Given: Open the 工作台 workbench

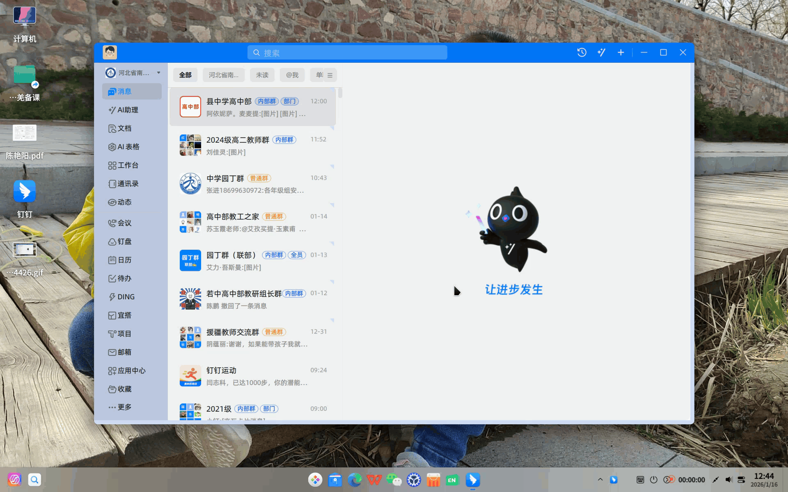Looking at the screenshot, I should [128, 165].
